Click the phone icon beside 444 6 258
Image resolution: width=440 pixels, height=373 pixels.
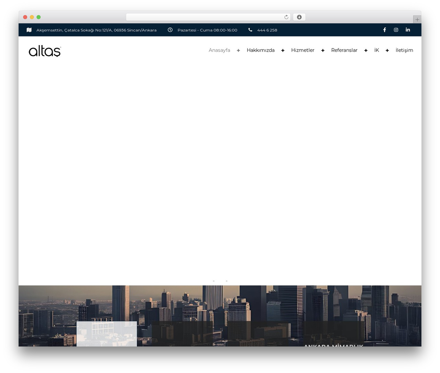point(250,30)
